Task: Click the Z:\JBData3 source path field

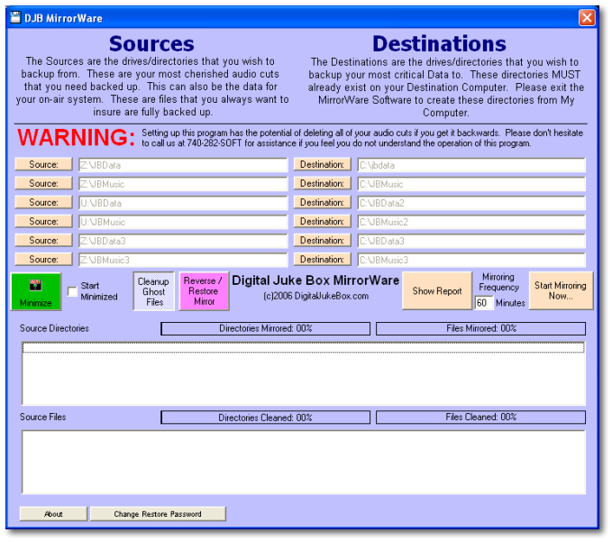Action: coord(182,241)
